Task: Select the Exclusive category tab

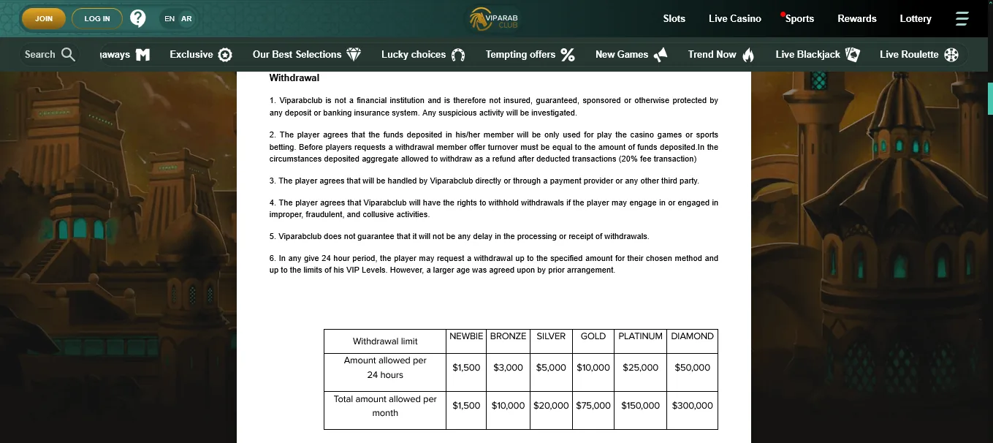Action: (x=201, y=55)
